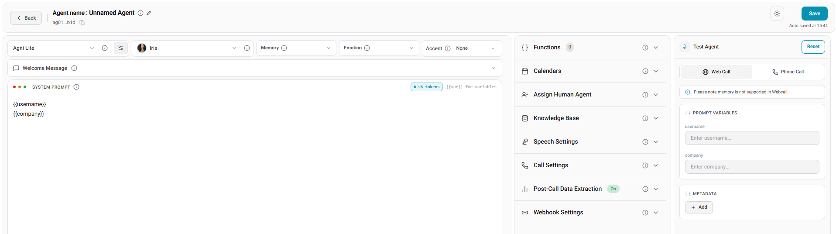Click the edit pencil icon beside agent name
The width and height of the screenshot is (836, 234).
[149, 13]
